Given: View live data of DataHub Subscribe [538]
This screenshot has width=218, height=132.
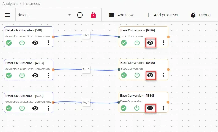Looking at the screenshot, I should point(35,43).
